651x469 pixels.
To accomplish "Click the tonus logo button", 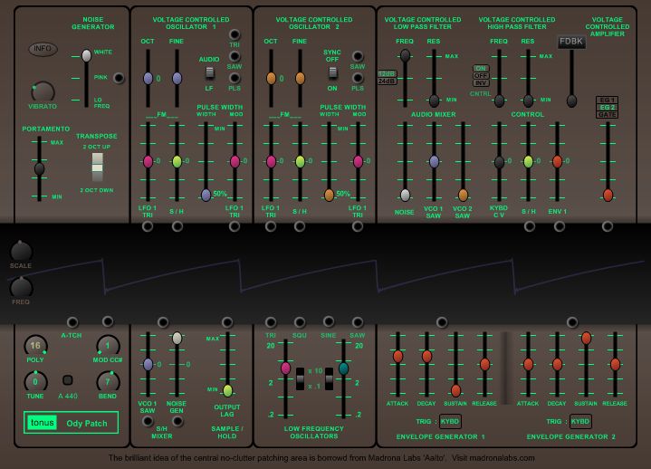I will click(43, 423).
